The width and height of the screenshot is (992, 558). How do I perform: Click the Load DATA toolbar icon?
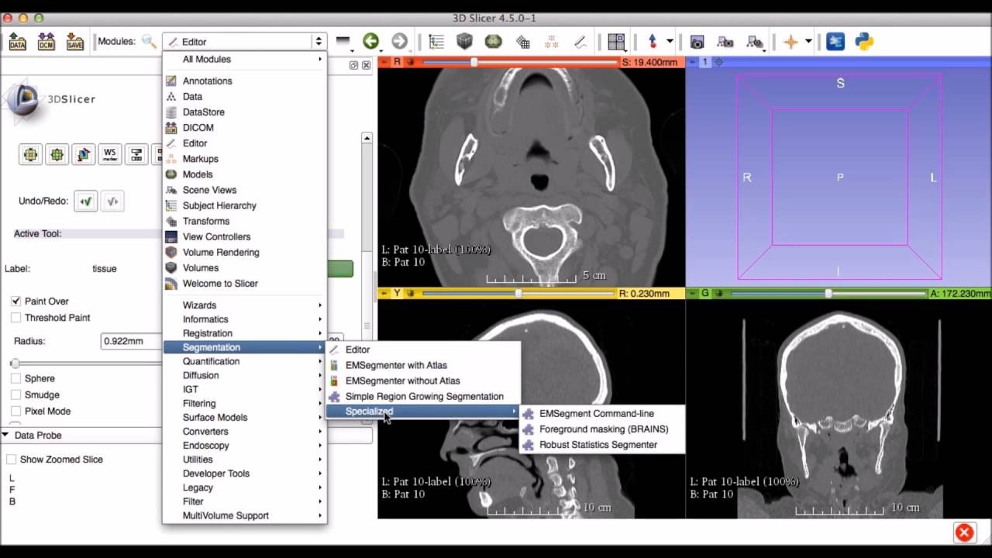point(18,42)
